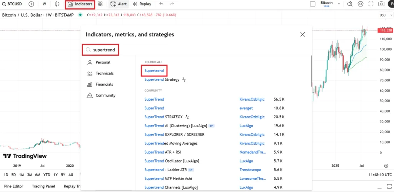Open the Trading Panel tab
This screenshot has width=394, height=192.
click(x=43, y=186)
